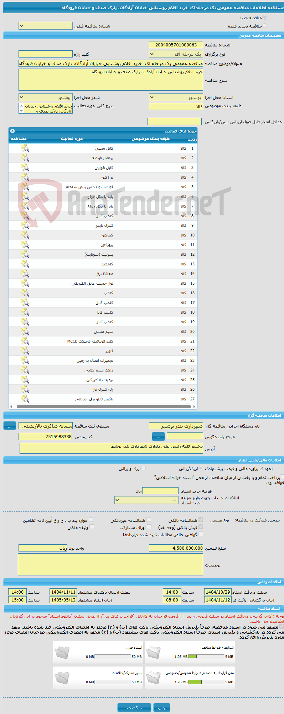Click اسناد فنی size progress bar
This screenshot has height=714, width=284.
[x=113, y=656]
